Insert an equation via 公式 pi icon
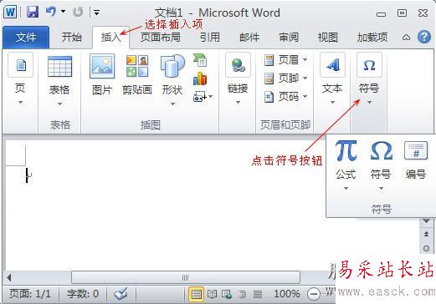Image resolution: width=436 pixels, height=304 pixels. [x=346, y=151]
